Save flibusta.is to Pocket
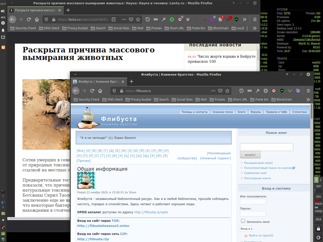 pyautogui.click(x=220, y=91)
